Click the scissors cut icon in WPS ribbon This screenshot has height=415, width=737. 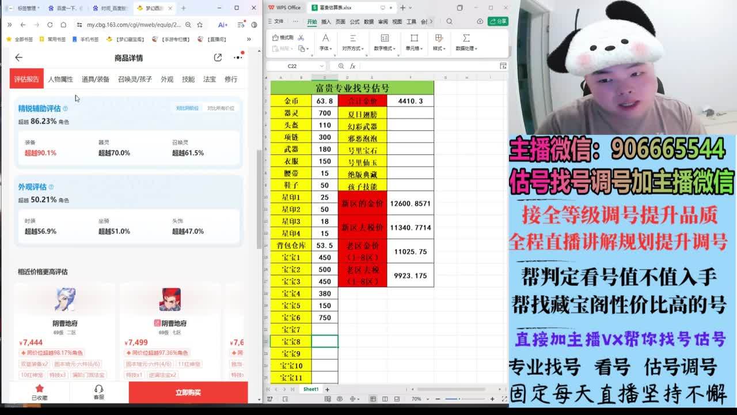coord(301,38)
